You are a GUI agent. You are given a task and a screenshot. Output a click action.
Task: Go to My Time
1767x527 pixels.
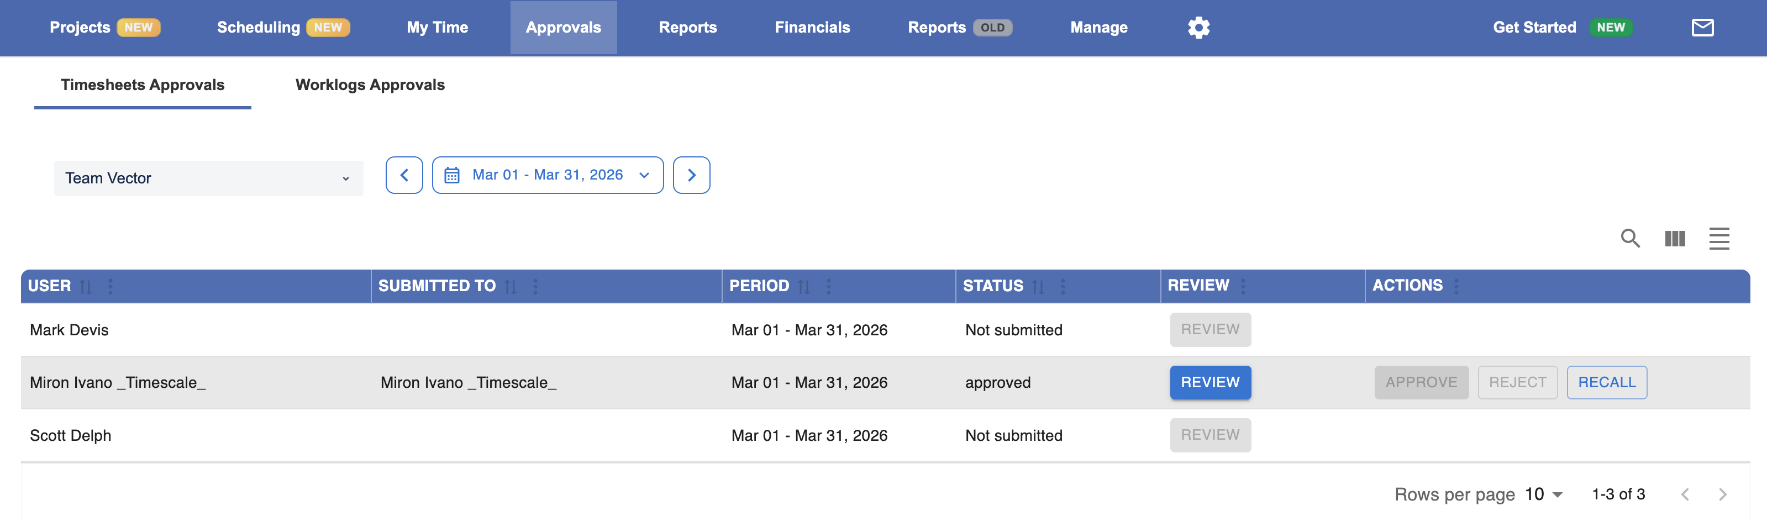(437, 28)
